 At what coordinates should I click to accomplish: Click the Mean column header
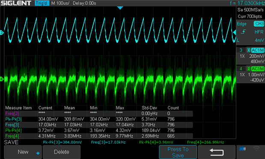click(69, 108)
